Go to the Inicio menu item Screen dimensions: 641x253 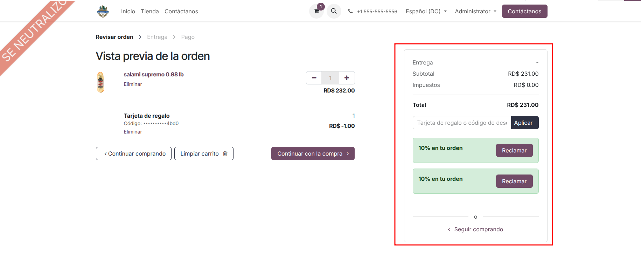[128, 11]
